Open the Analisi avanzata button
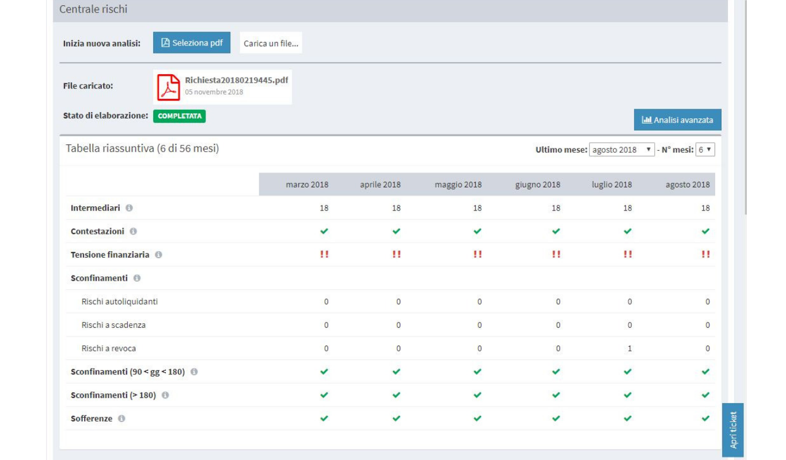786x460 pixels. tap(678, 120)
